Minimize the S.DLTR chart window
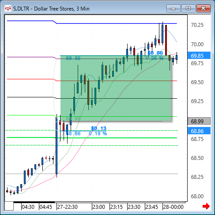 tap(174, 8)
